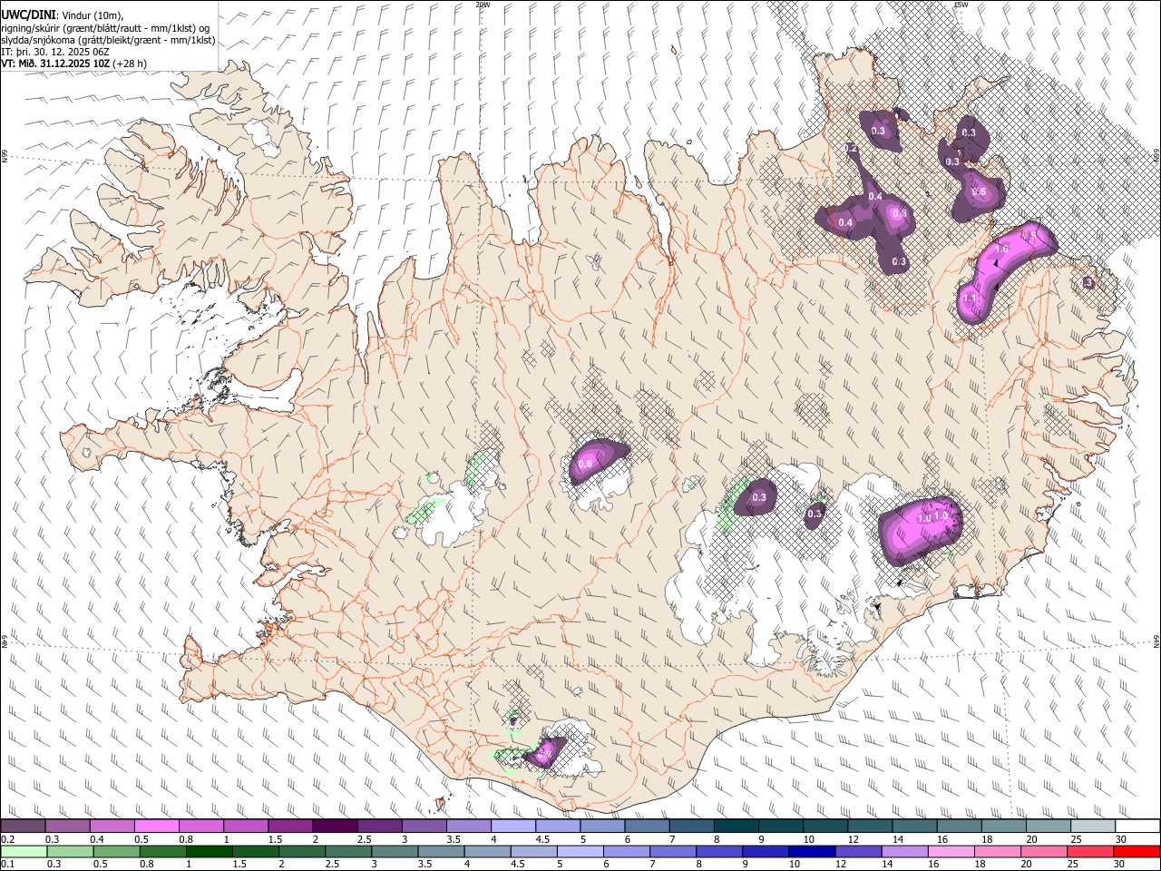1161x871 pixels.
Task: Click the '20W' longitude label
Action: pos(483,5)
